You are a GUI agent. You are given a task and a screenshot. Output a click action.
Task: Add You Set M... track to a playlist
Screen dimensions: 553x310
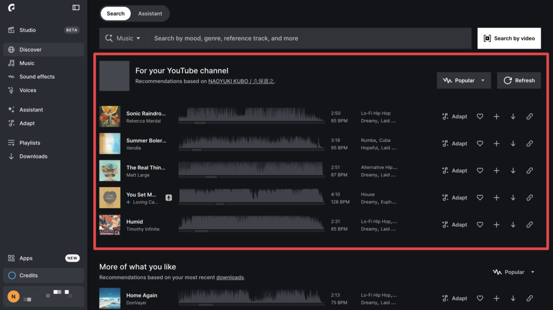(x=496, y=198)
